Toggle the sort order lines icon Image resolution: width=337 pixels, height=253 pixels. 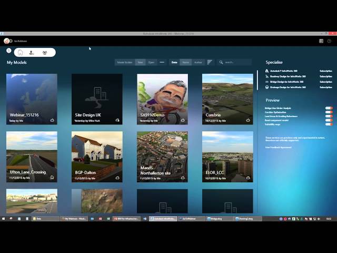210,62
